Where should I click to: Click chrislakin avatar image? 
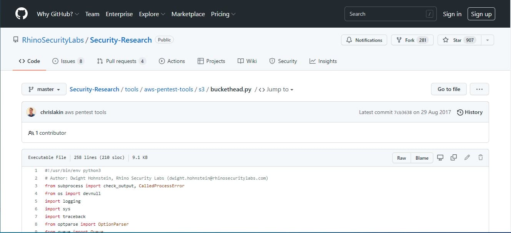pos(31,112)
